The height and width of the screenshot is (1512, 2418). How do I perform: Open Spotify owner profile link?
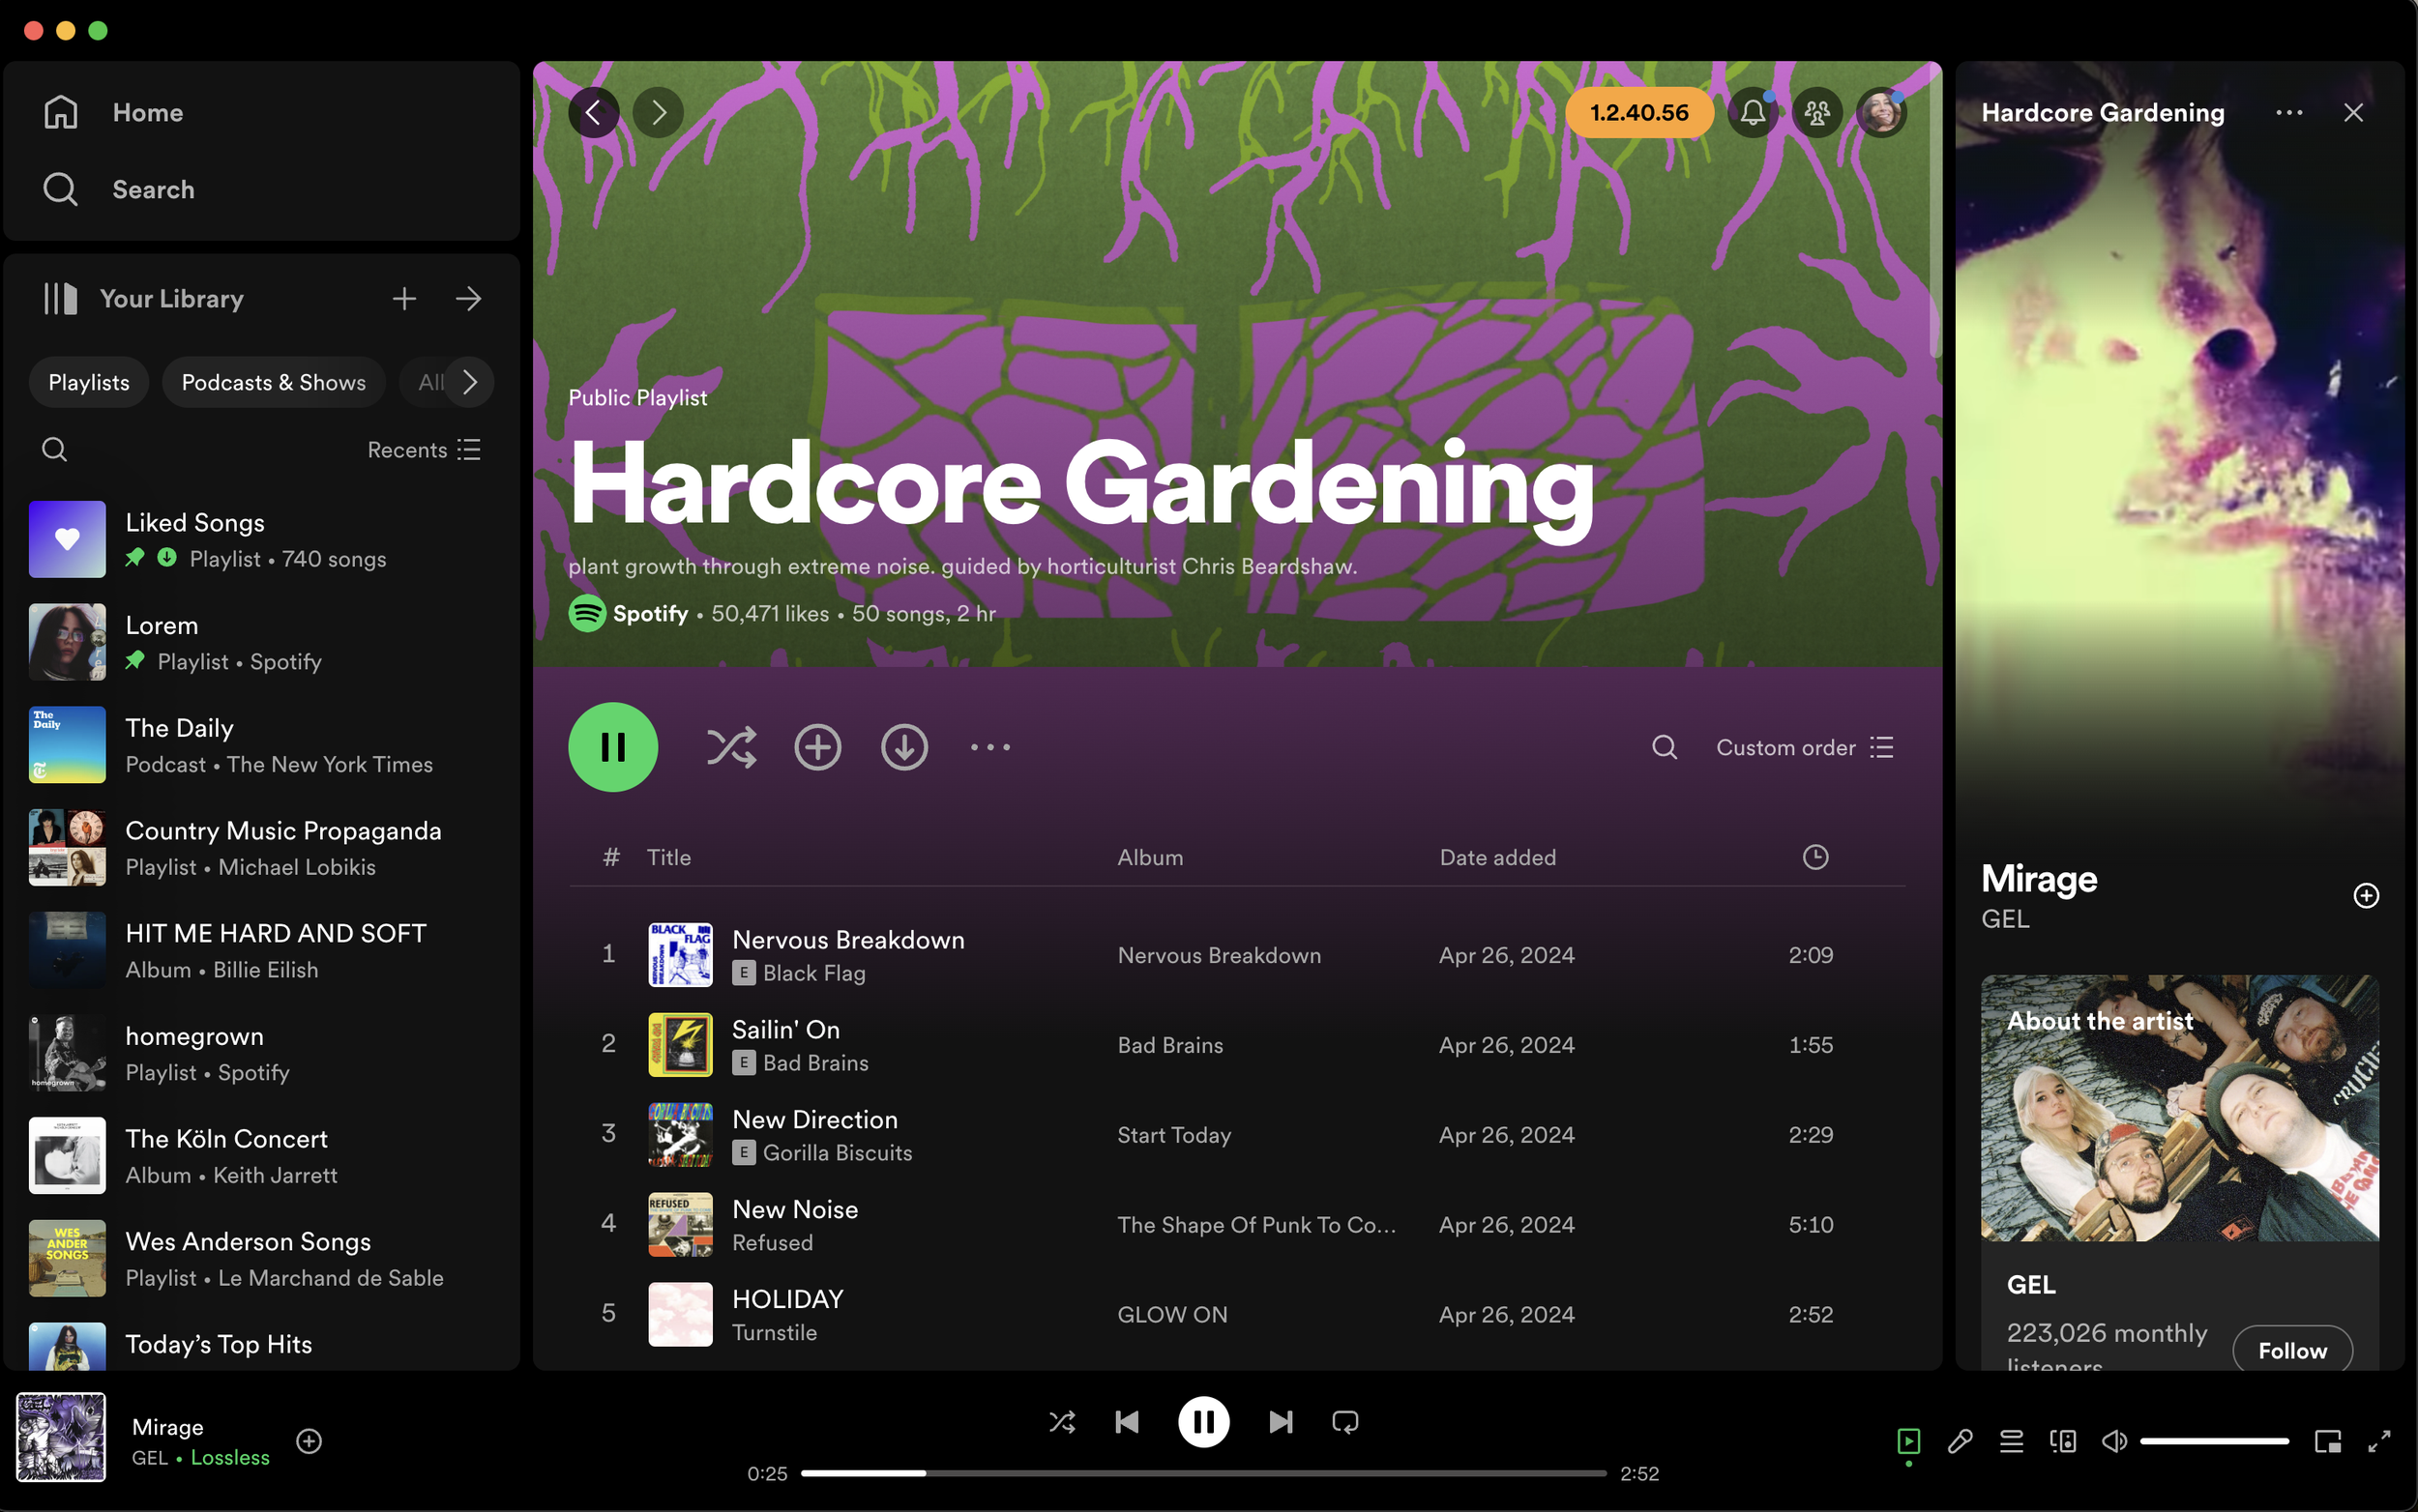click(650, 613)
